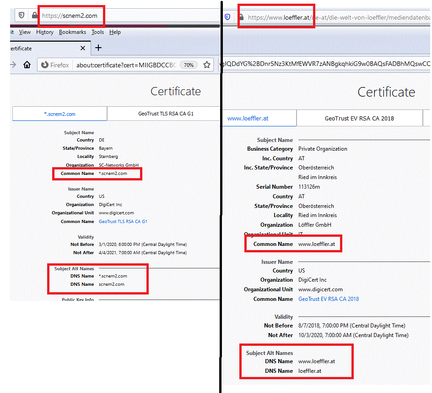
Task: Go to the Firefox home page icon
Action: point(27,65)
